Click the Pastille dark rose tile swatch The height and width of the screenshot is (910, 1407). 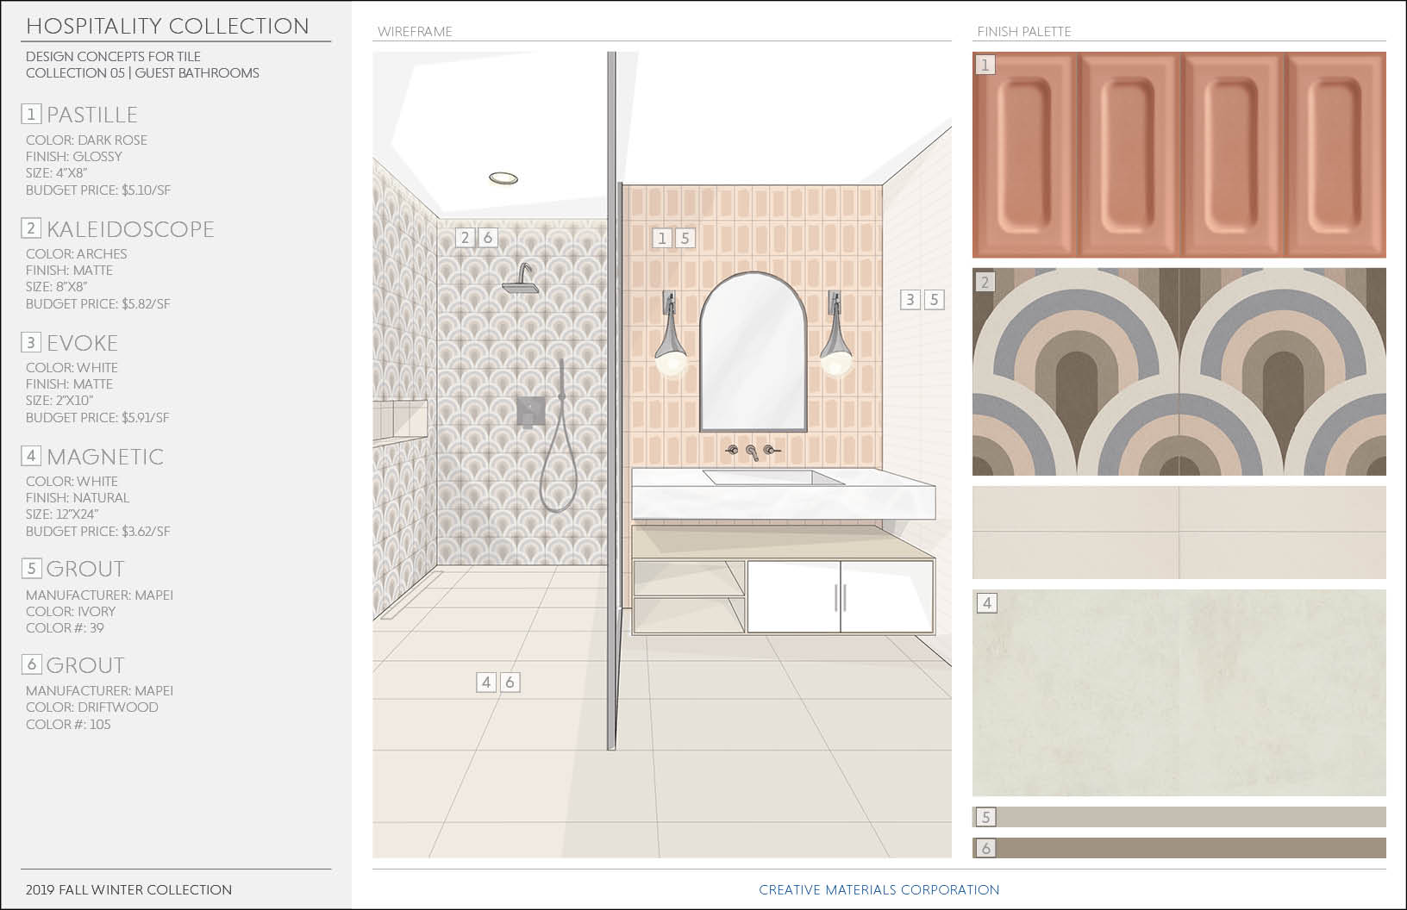pyautogui.click(x=1179, y=155)
